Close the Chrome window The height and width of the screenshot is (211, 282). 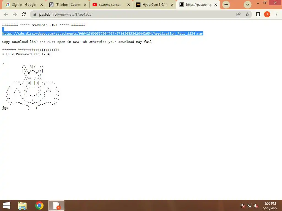coord(275,2)
